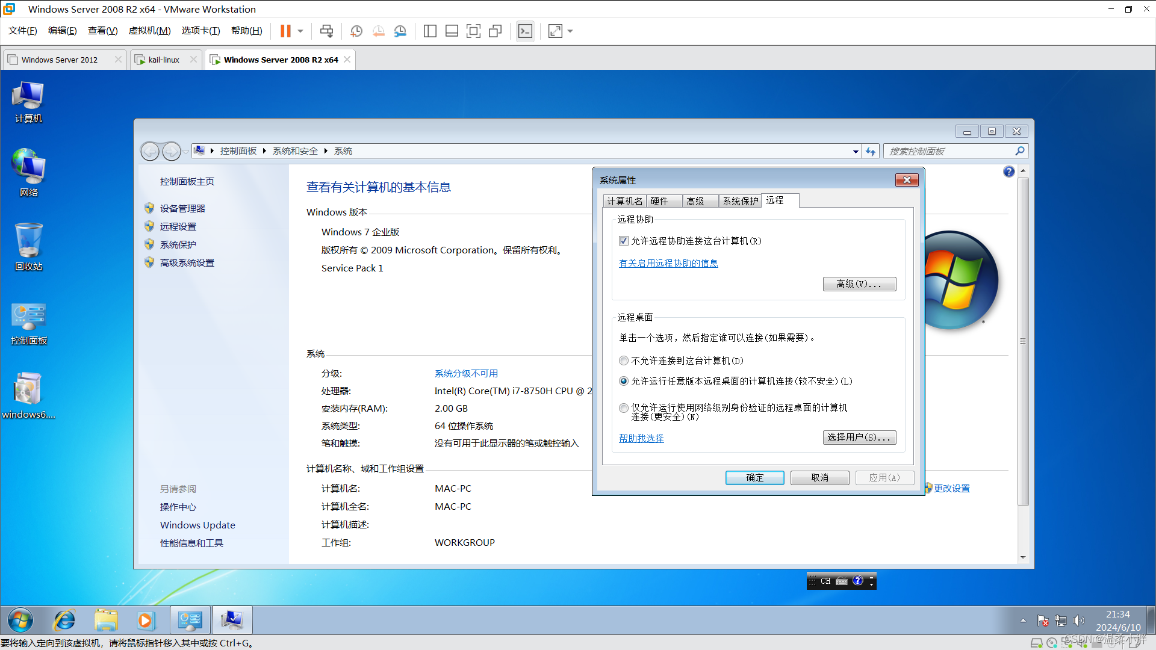Click the enter full screen icon
Screen dimensions: 1156x650
[x=555, y=31]
